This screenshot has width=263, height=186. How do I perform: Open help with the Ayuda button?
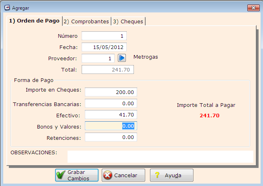point(172,175)
